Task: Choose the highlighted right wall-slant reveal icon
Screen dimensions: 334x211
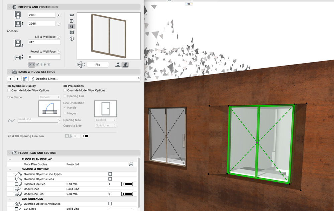Action: pos(125,65)
